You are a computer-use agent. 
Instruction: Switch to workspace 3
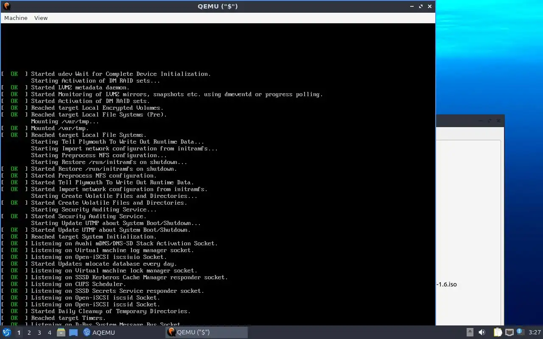pos(39,333)
